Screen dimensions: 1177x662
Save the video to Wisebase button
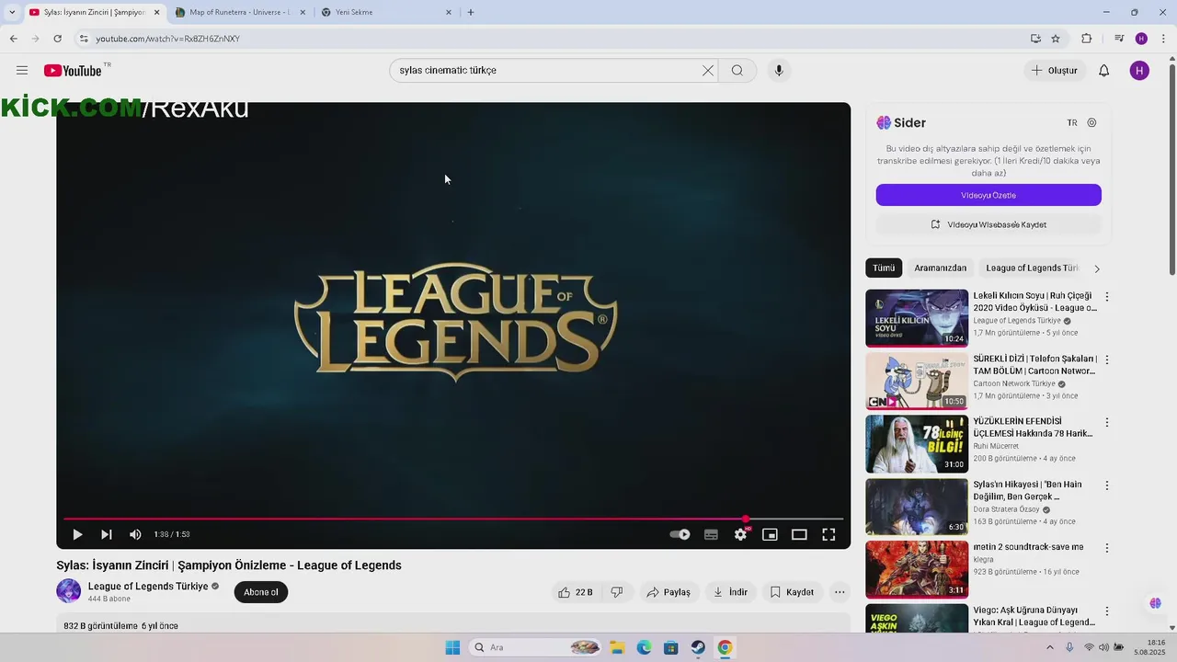[988, 224]
